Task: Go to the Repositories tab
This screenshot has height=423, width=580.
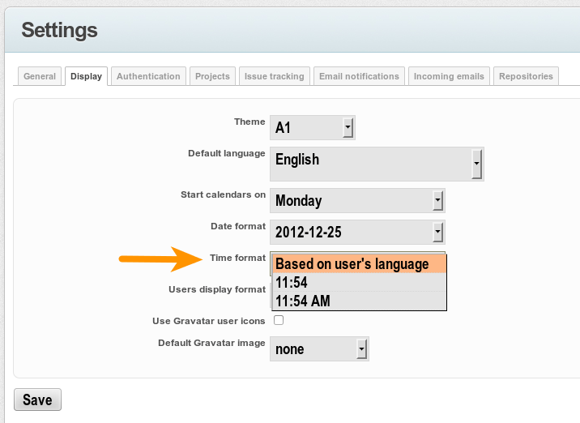Action: coord(526,76)
